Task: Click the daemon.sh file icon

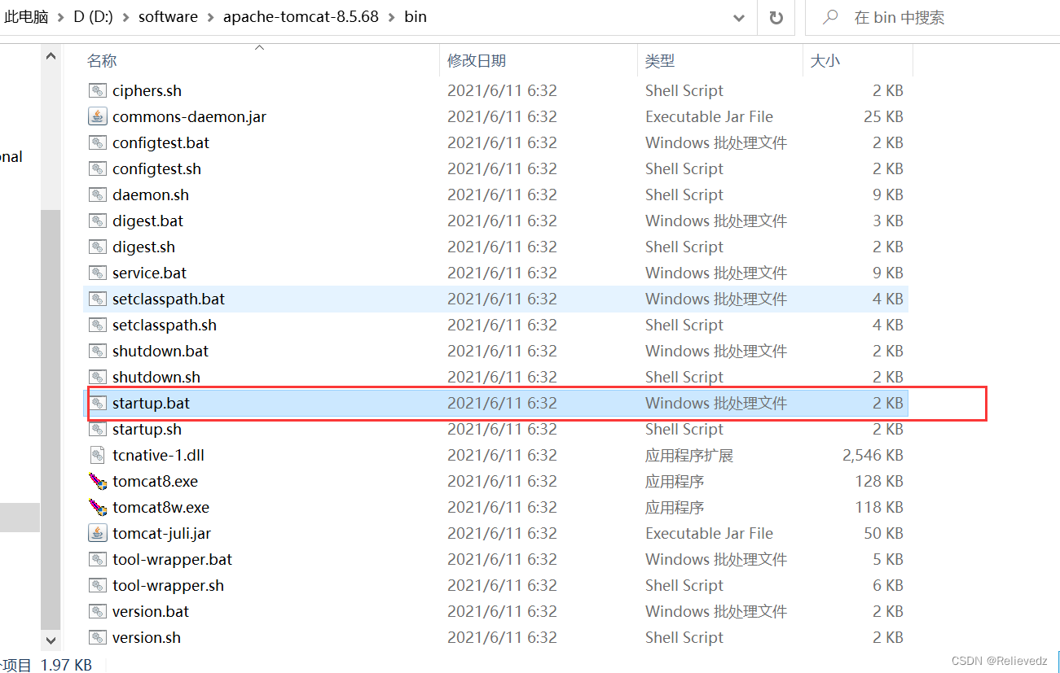Action: coord(98,195)
